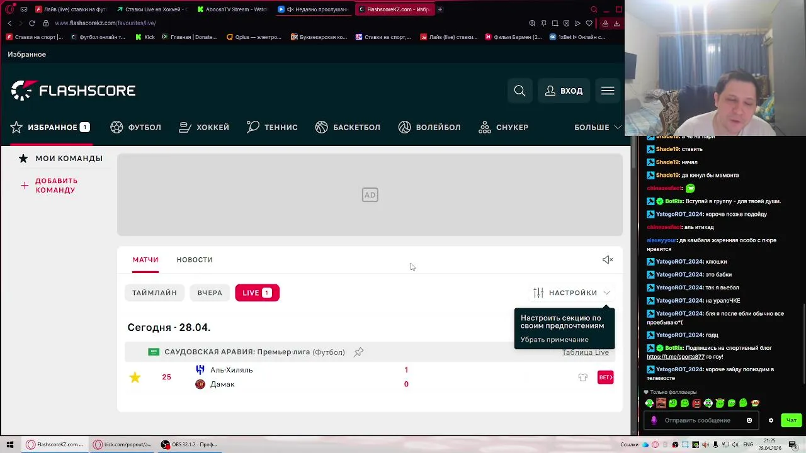Click the ENG language indicator
The width and height of the screenshot is (806, 453).
(748, 445)
